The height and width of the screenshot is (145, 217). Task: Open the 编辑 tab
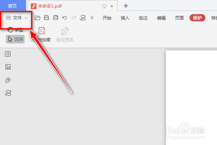click(x=161, y=18)
